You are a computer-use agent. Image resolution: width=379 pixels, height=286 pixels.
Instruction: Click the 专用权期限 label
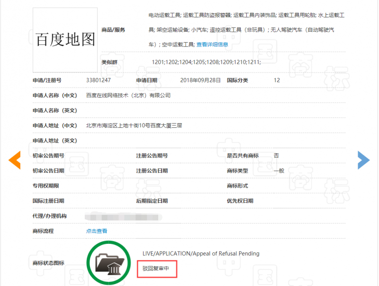[45, 186]
